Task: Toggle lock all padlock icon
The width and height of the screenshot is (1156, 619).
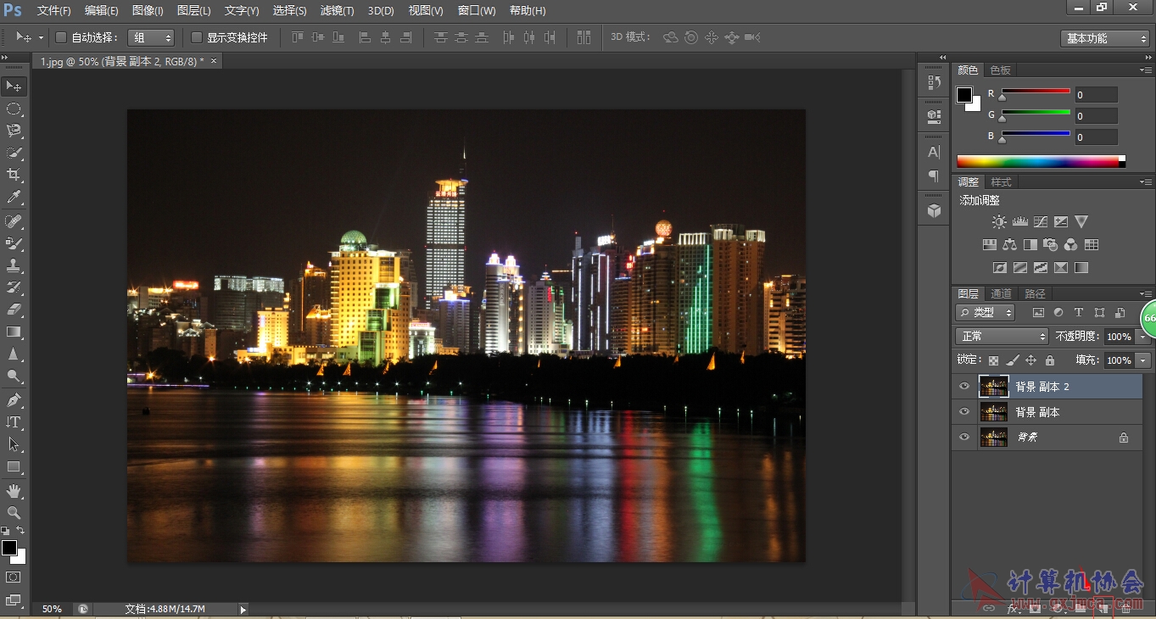Action: (x=1050, y=360)
